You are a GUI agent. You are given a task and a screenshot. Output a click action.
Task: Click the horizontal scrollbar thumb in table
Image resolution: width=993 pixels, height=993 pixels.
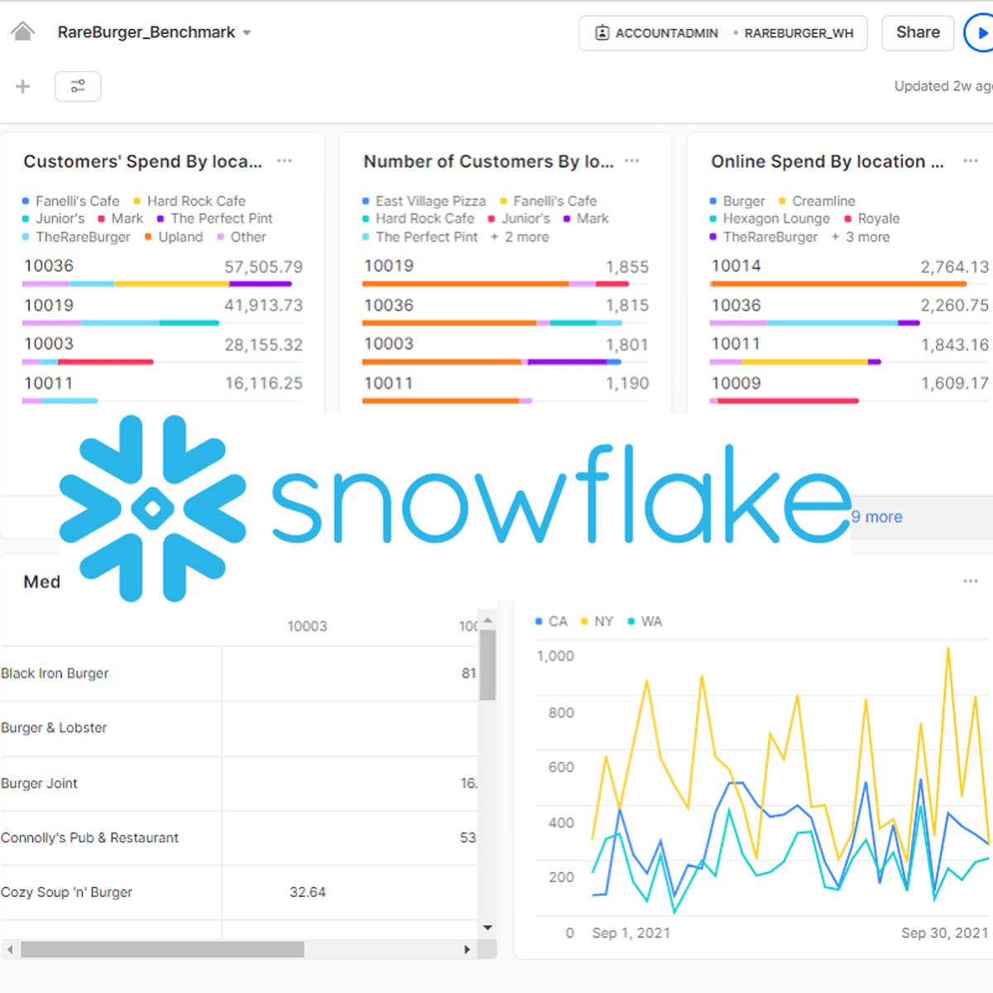click(x=162, y=949)
